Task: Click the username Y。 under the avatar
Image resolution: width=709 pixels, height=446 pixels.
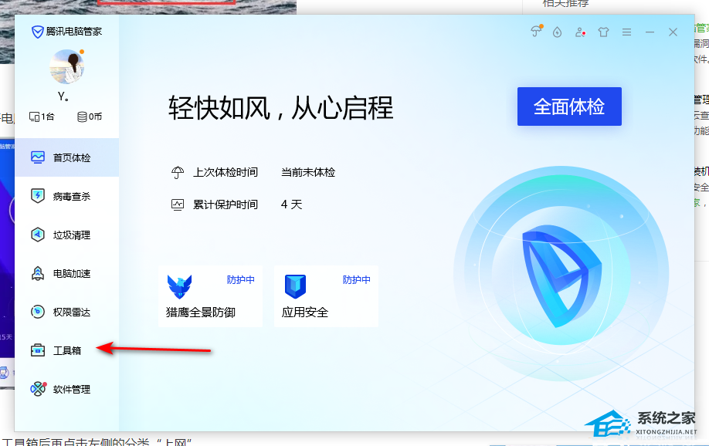Action: [63, 96]
